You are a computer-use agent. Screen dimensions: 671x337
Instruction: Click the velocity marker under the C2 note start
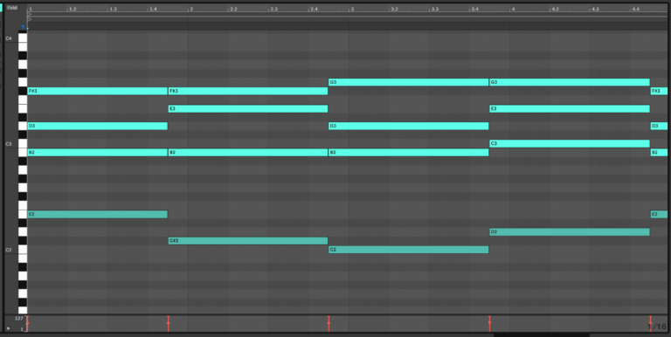point(329,323)
